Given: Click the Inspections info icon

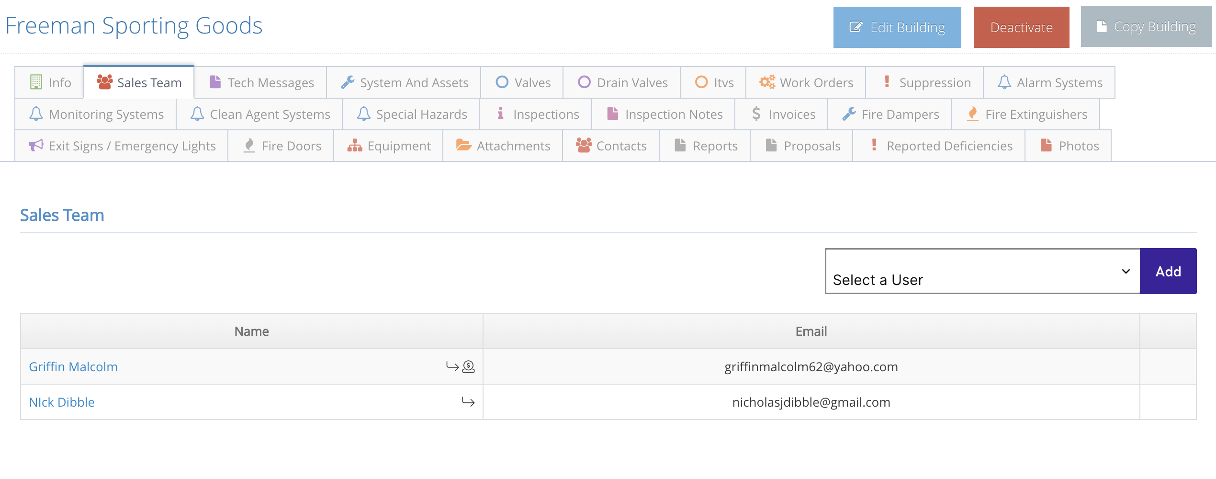Looking at the screenshot, I should [500, 113].
